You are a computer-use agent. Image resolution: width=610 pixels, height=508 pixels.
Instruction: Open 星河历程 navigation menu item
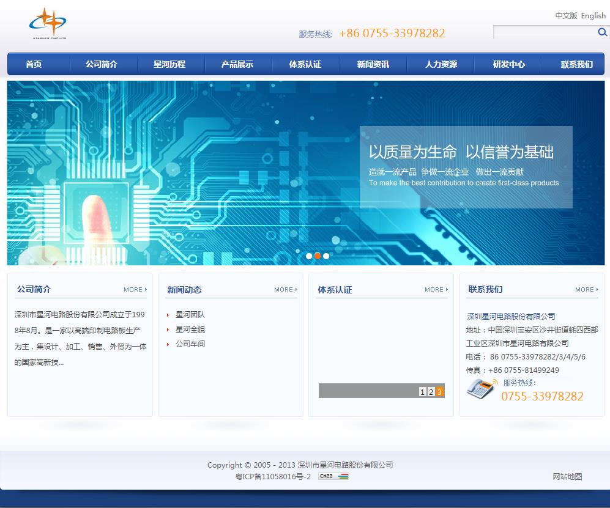tap(169, 64)
